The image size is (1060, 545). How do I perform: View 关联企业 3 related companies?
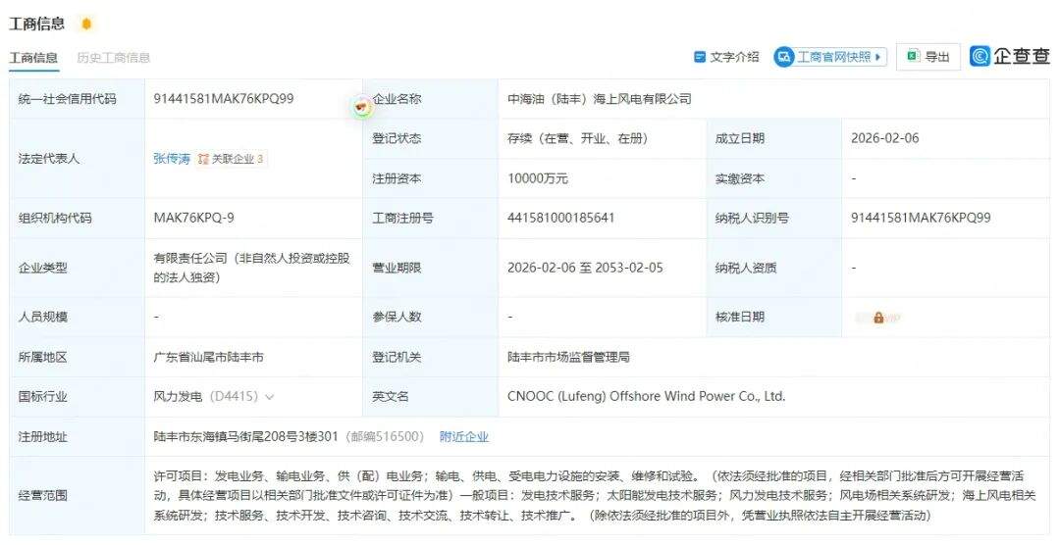237,159
